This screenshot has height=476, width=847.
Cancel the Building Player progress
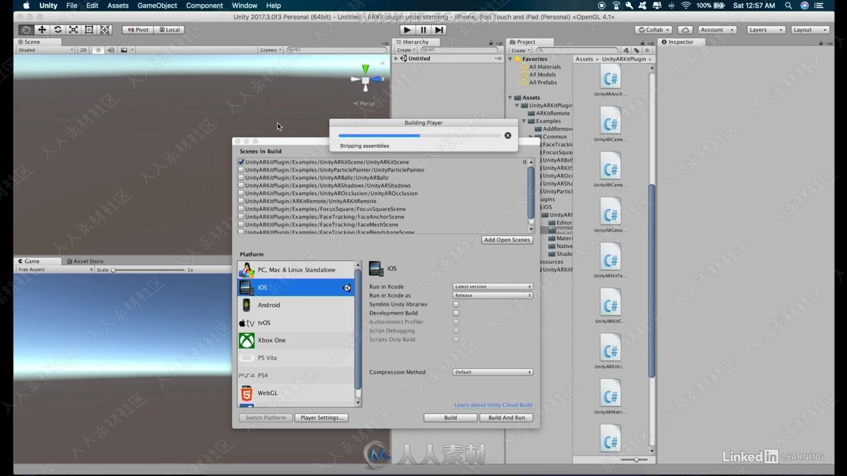click(x=508, y=136)
